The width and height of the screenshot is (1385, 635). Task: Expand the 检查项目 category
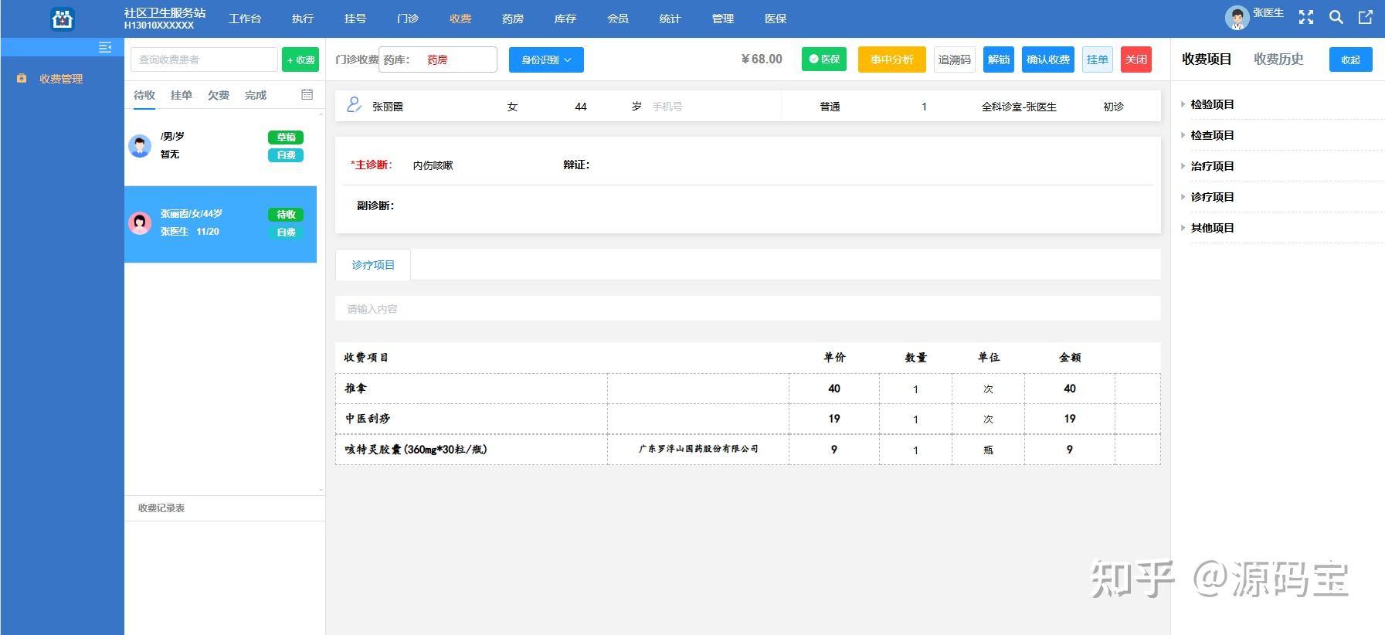click(1212, 135)
